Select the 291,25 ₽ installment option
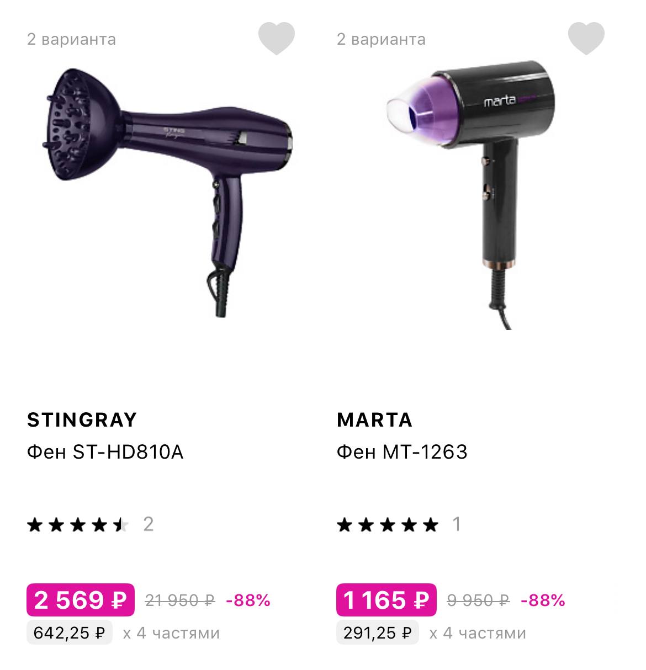This screenshot has height=670, width=646. (378, 632)
